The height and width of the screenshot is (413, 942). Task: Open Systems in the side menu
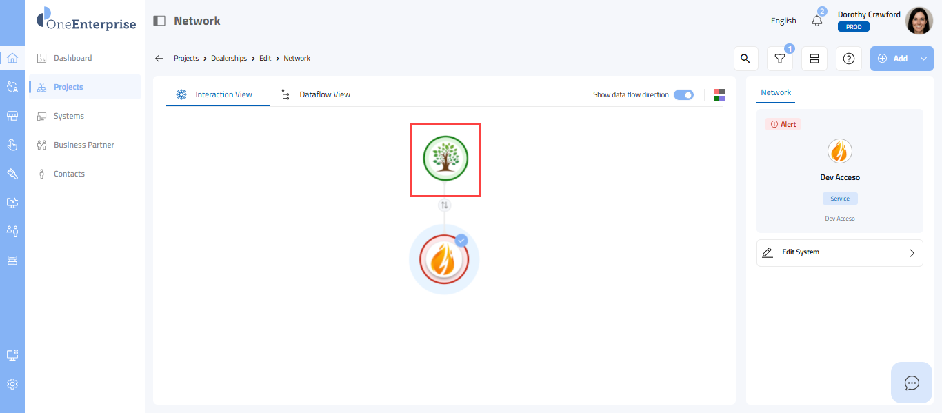pyautogui.click(x=69, y=116)
